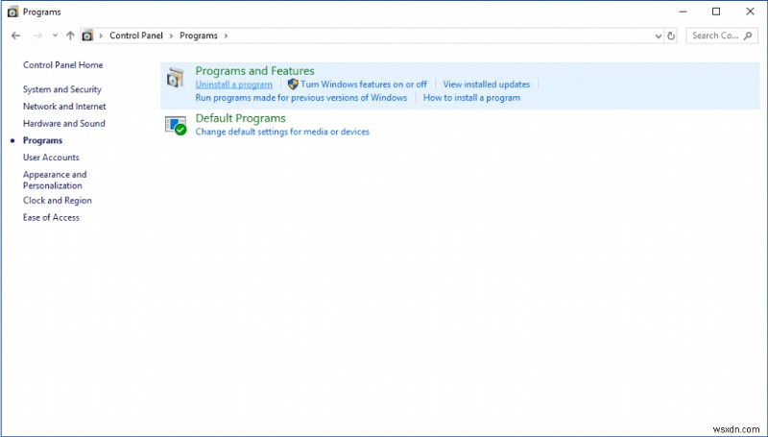Open Clock and Region category
Viewport: 768px width, 437px height.
coord(58,201)
